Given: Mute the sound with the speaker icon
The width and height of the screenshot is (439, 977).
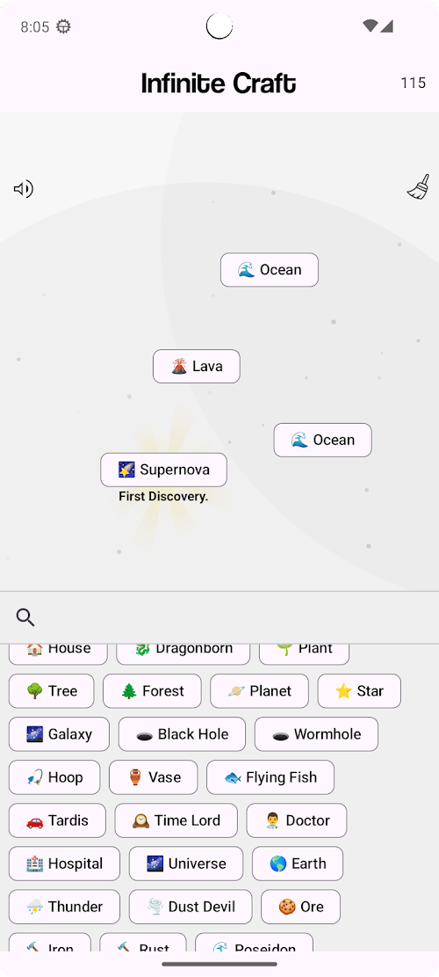Looking at the screenshot, I should (24, 189).
